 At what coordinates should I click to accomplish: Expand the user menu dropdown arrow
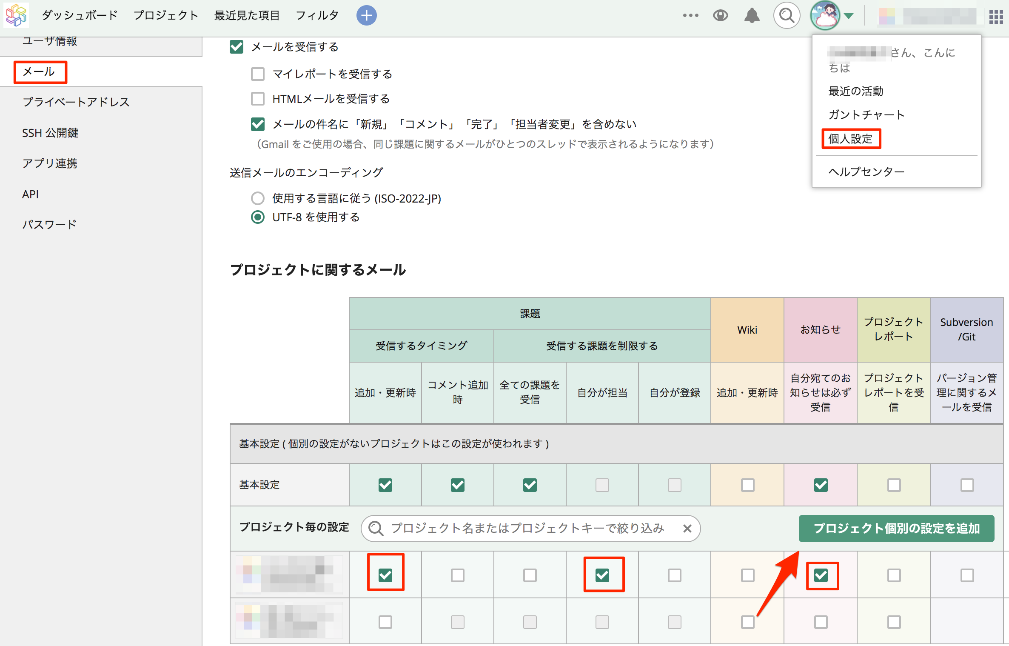click(849, 16)
